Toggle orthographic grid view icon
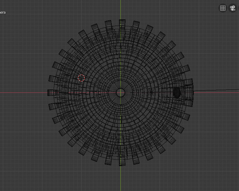Screen dimensions: 239x191 [223, 8]
